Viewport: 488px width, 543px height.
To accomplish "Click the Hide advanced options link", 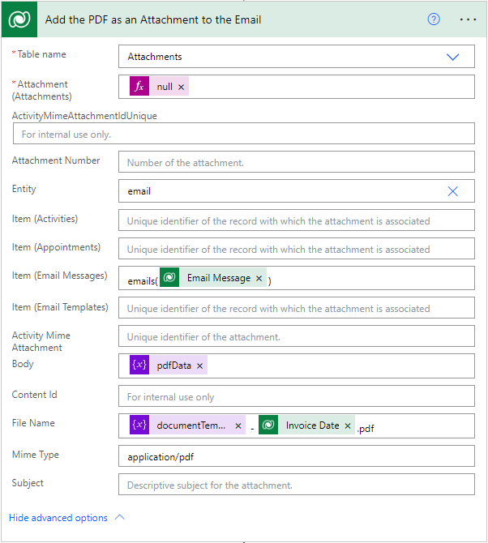I will click(58, 517).
